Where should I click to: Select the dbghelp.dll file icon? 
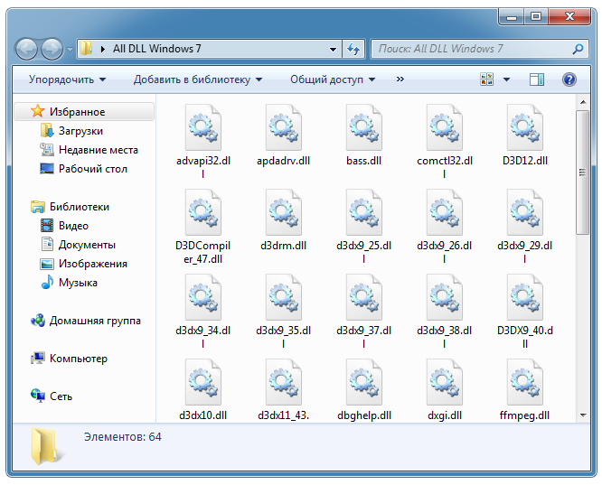pyautogui.click(x=364, y=383)
